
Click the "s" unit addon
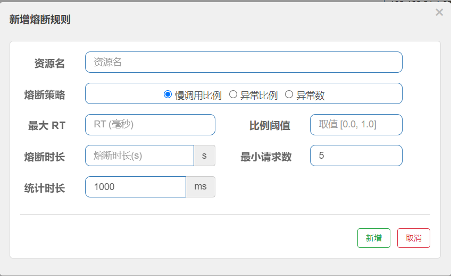coord(204,156)
